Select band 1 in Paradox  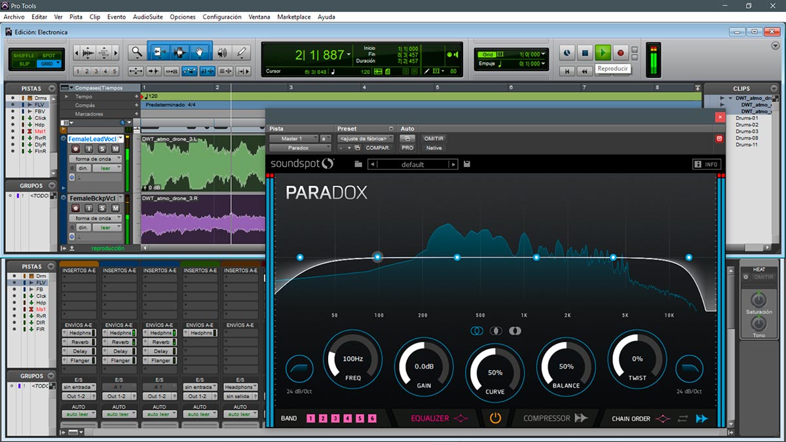310,418
